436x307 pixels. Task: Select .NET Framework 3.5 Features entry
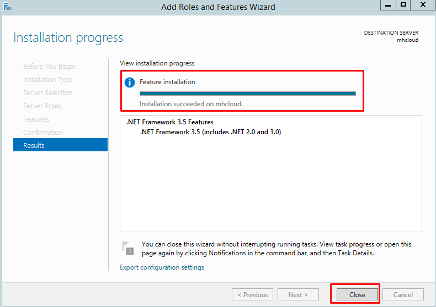(170, 122)
